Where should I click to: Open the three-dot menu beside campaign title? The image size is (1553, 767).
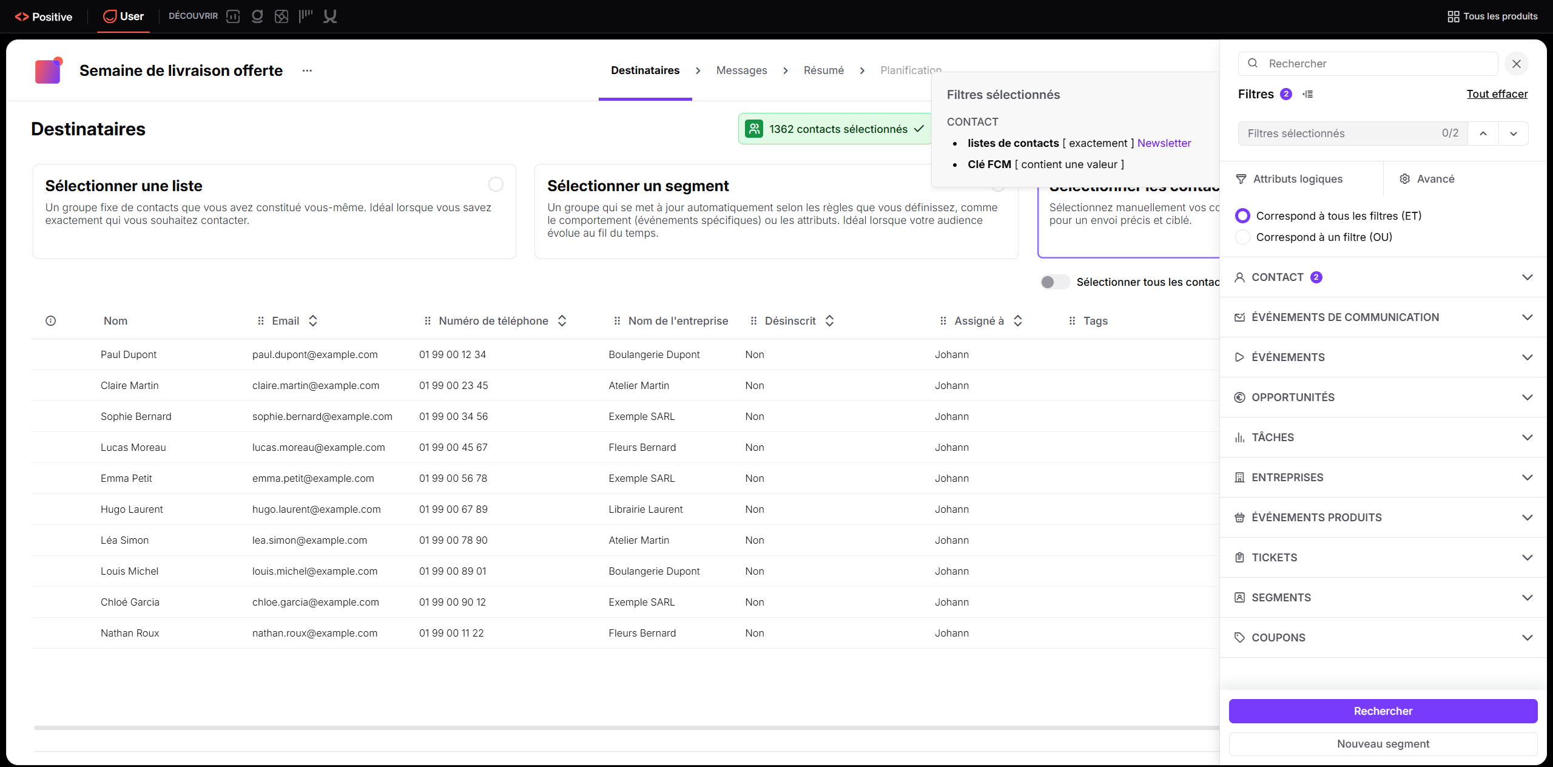[x=307, y=71]
